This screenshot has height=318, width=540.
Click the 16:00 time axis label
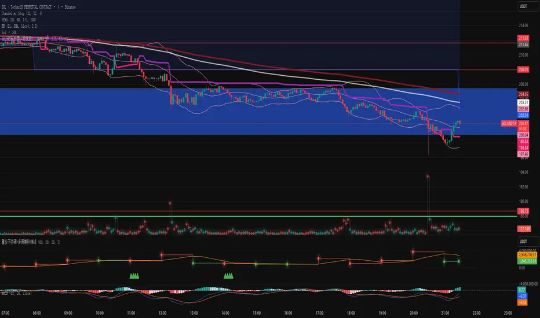288,313
